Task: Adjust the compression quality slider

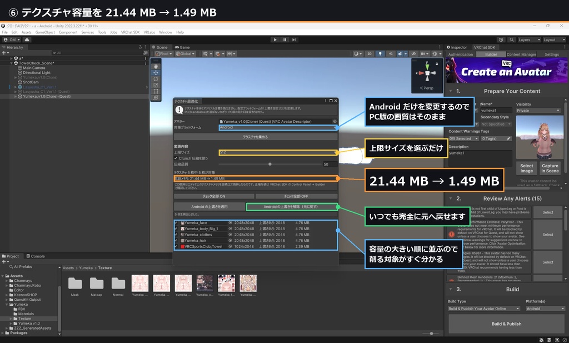Action: pos(269,164)
